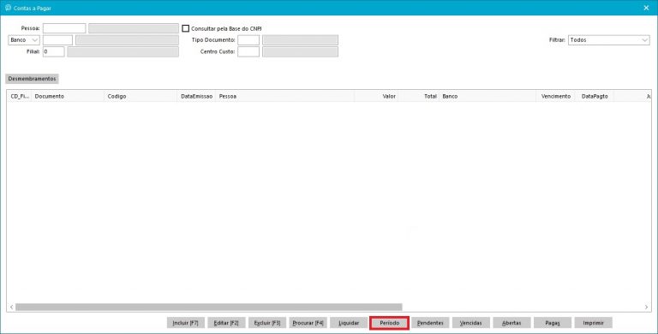Click the Editar [F2] button

(226, 323)
